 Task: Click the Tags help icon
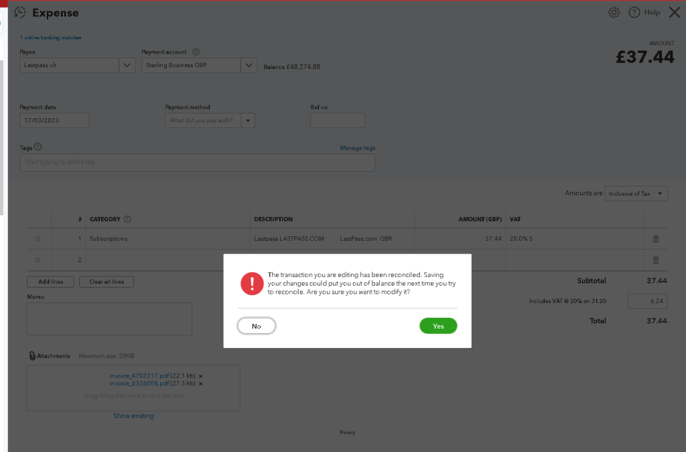pyautogui.click(x=38, y=147)
